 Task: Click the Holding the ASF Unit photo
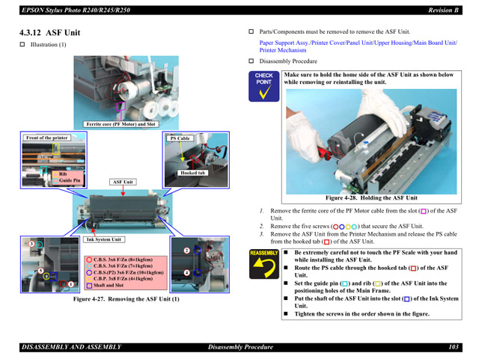(x=370, y=141)
